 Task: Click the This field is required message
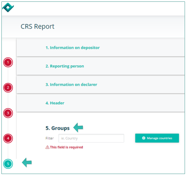[66, 147]
